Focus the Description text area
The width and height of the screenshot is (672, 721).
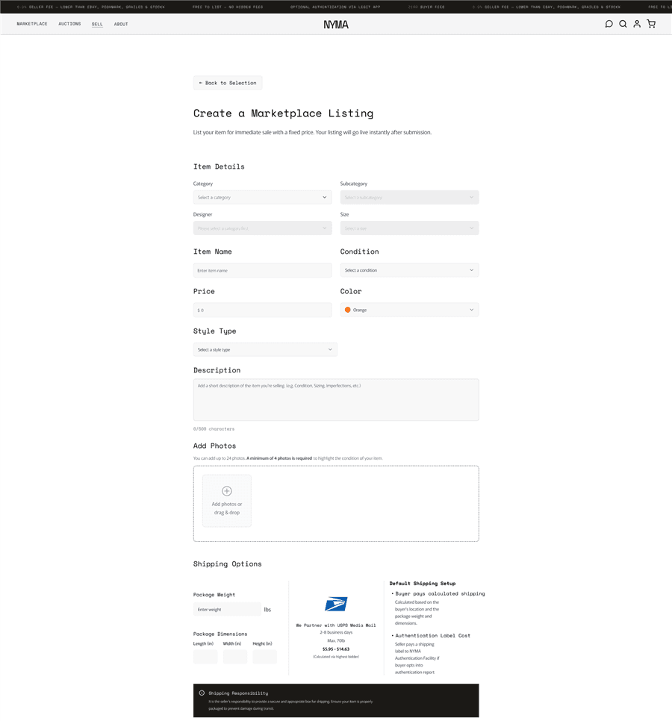point(336,399)
